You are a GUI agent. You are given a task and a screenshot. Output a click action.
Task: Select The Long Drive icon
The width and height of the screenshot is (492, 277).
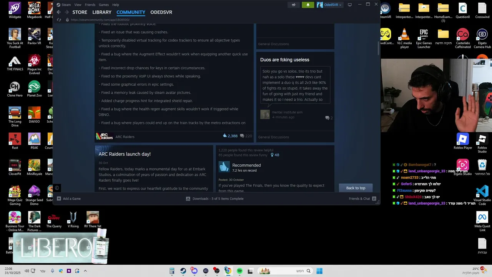click(x=15, y=117)
